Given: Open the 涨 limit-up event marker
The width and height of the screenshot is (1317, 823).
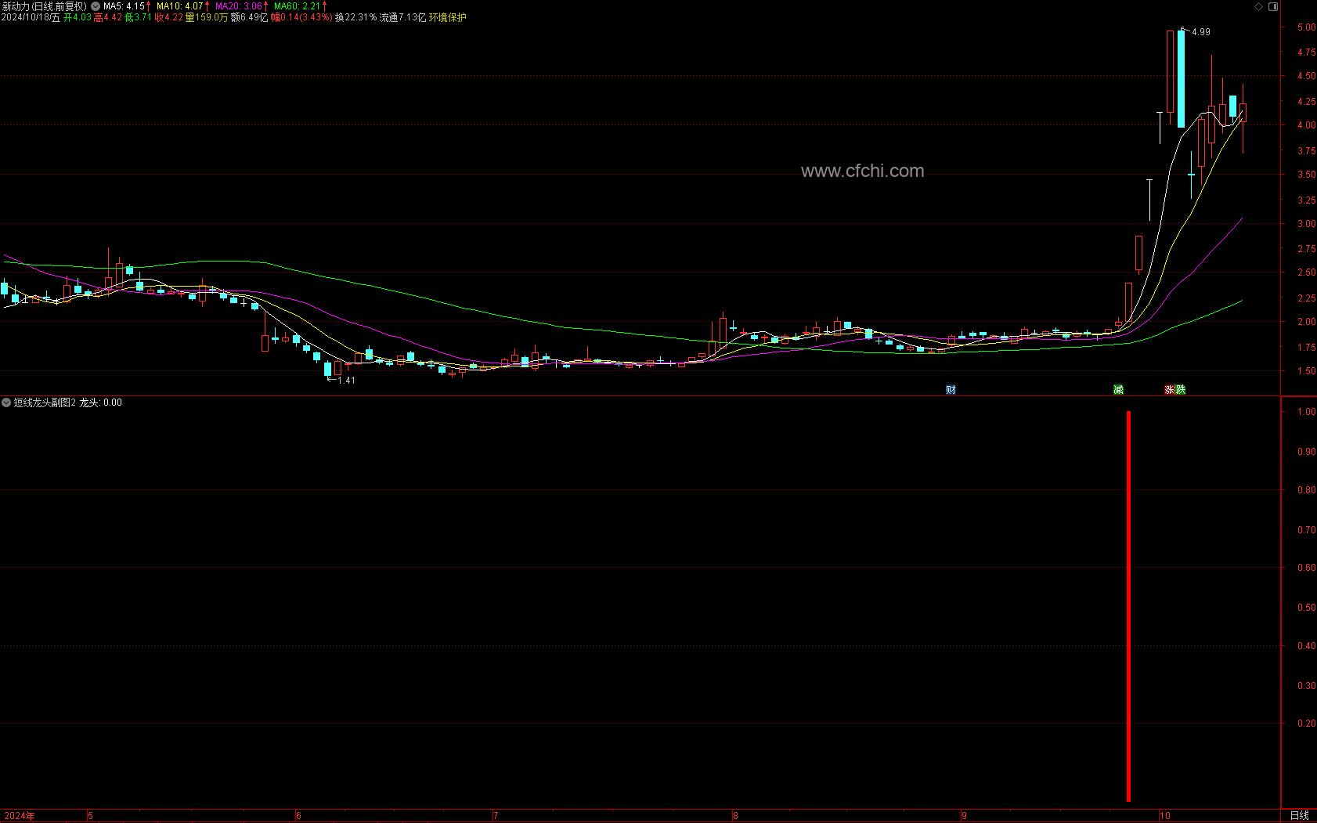Looking at the screenshot, I should 1169,390.
